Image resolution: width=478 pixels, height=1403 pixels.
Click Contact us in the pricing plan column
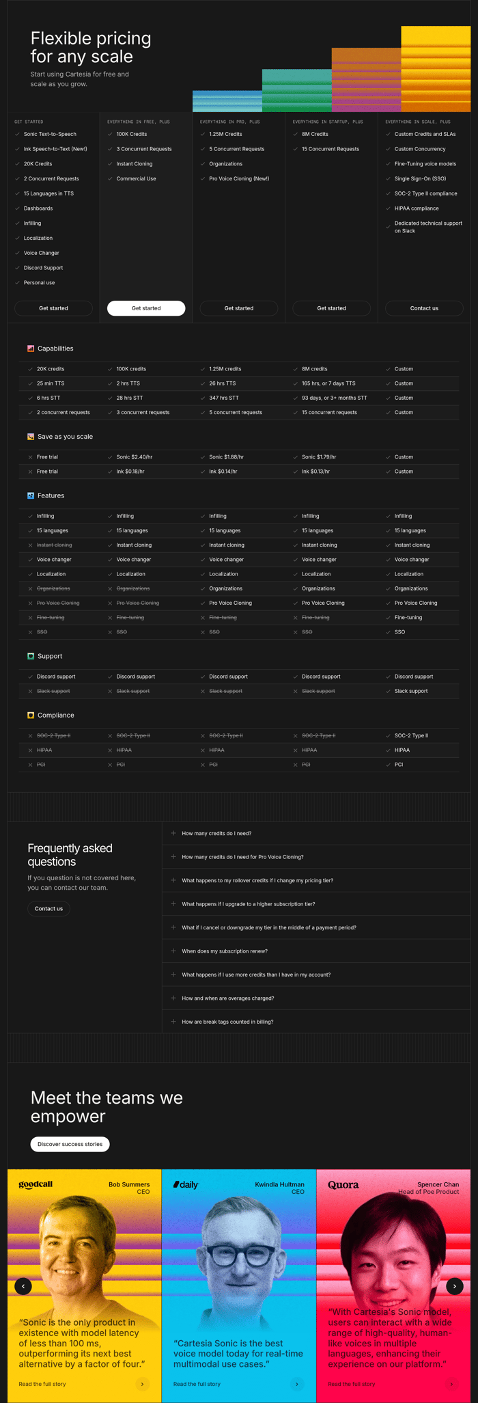(424, 308)
